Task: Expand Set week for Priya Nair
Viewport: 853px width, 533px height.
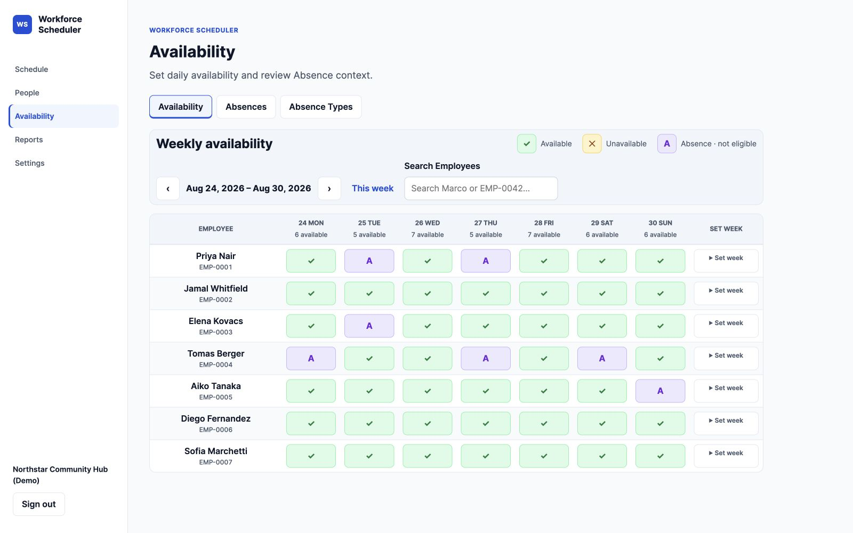Action: coord(726,261)
